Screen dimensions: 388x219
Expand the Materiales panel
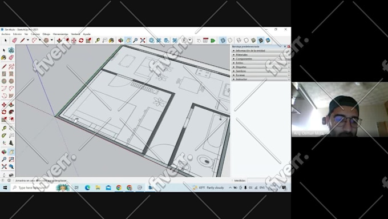click(261, 54)
